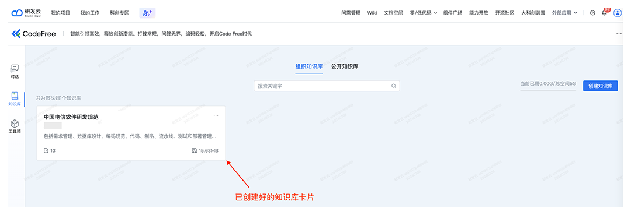This screenshot has height=215, width=631.
Task: Switch to 组织知识库 tab
Action: pos(309,66)
